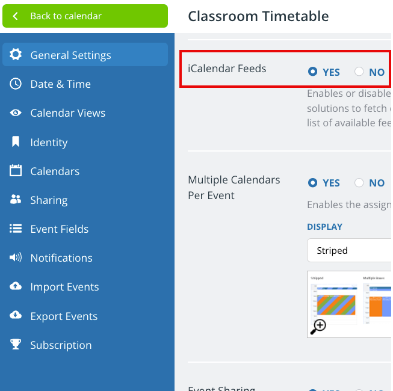
Task: Select NO for Multiple Calendars Per Event
Action: (x=359, y=183)
